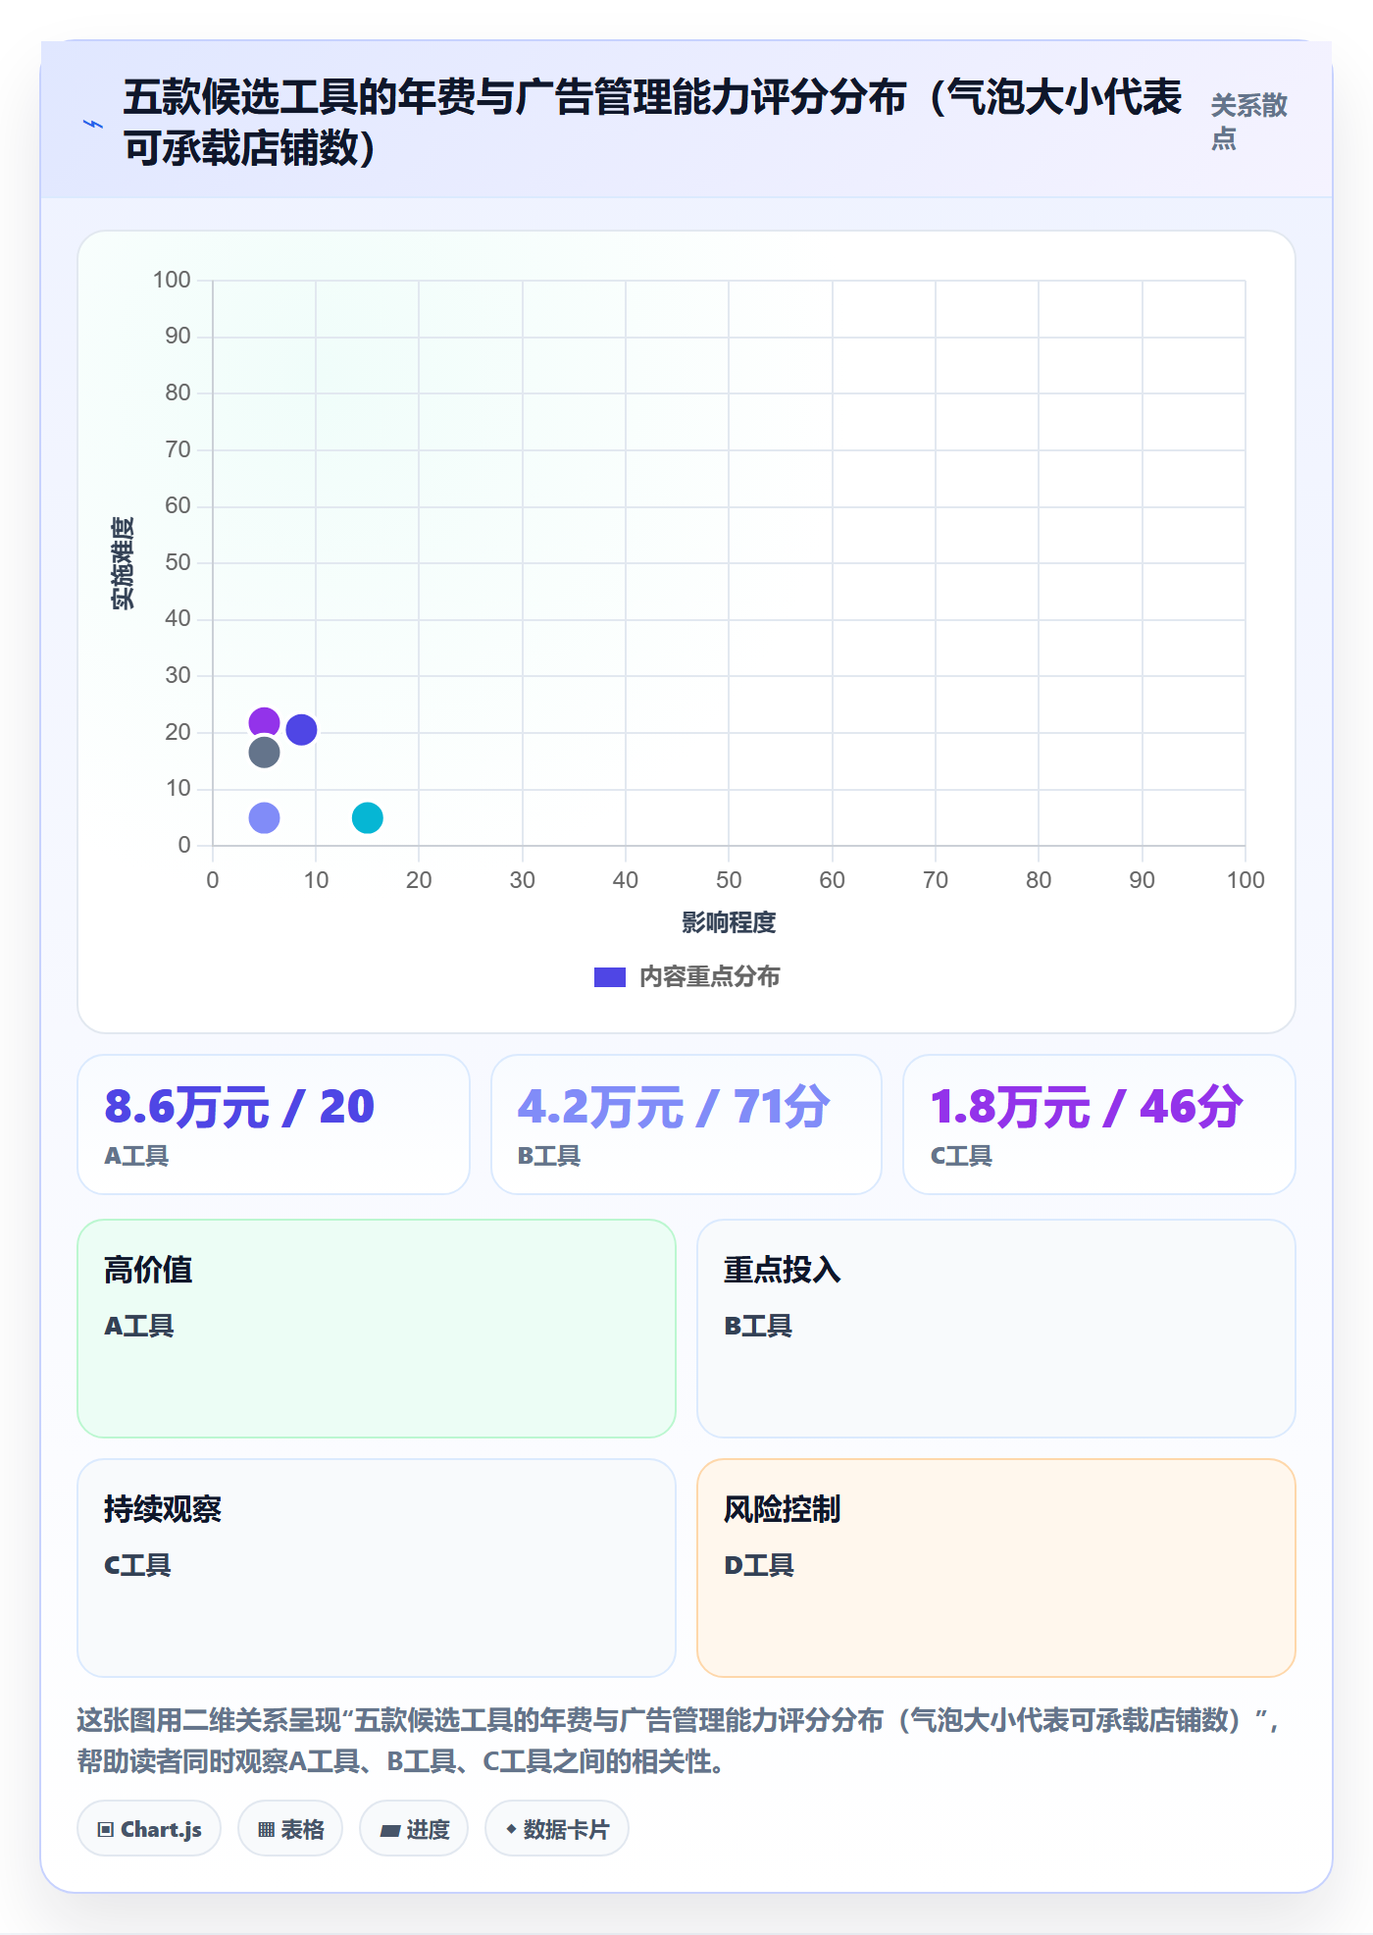1373x1935 pixels.
Task: Select the 风险控制 quadrant card
Action: (x=995, y=1568)
